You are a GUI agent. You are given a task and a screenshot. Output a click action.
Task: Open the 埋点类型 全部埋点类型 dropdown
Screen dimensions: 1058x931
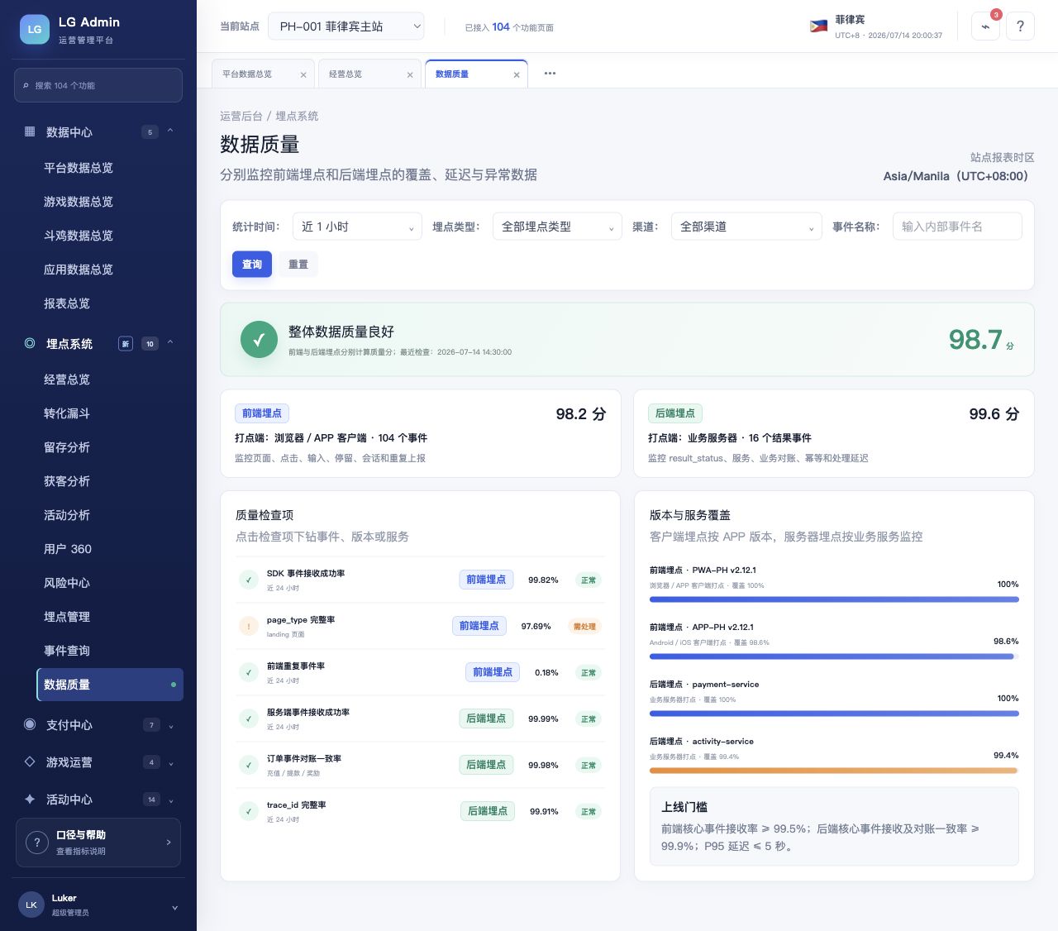557,227
